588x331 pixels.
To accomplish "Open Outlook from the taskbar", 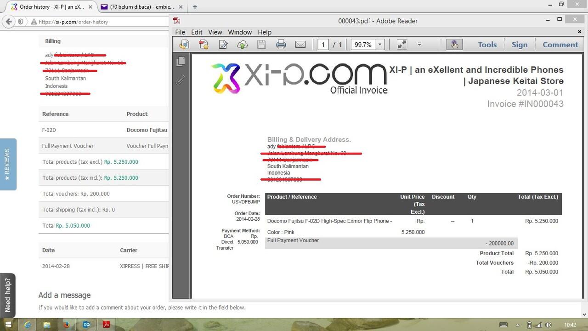I will click(x=86, y=325).
